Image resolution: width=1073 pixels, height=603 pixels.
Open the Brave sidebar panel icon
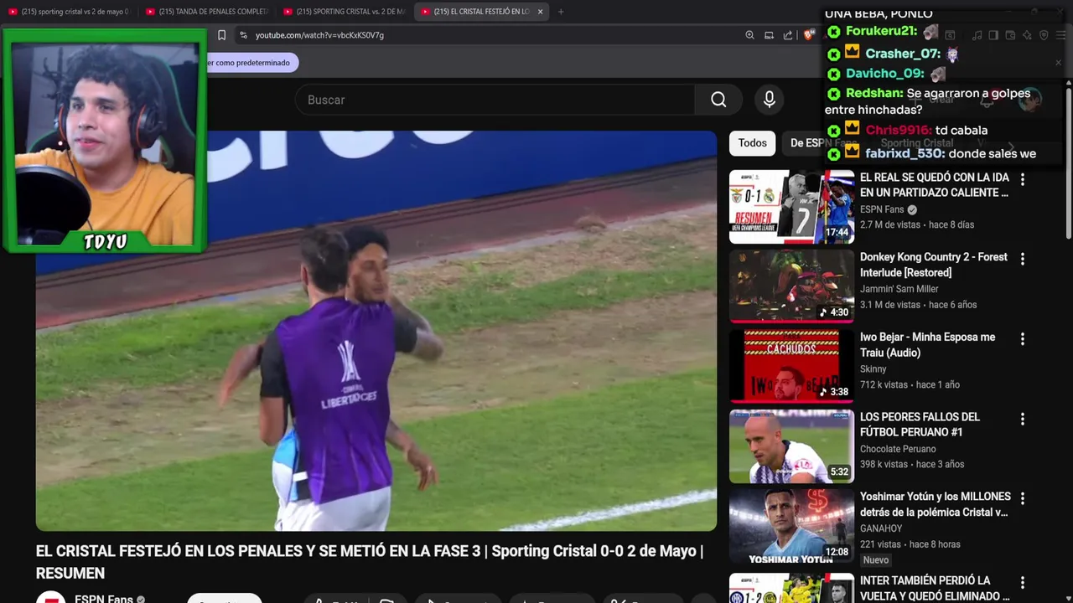click(x=993, y=35)
